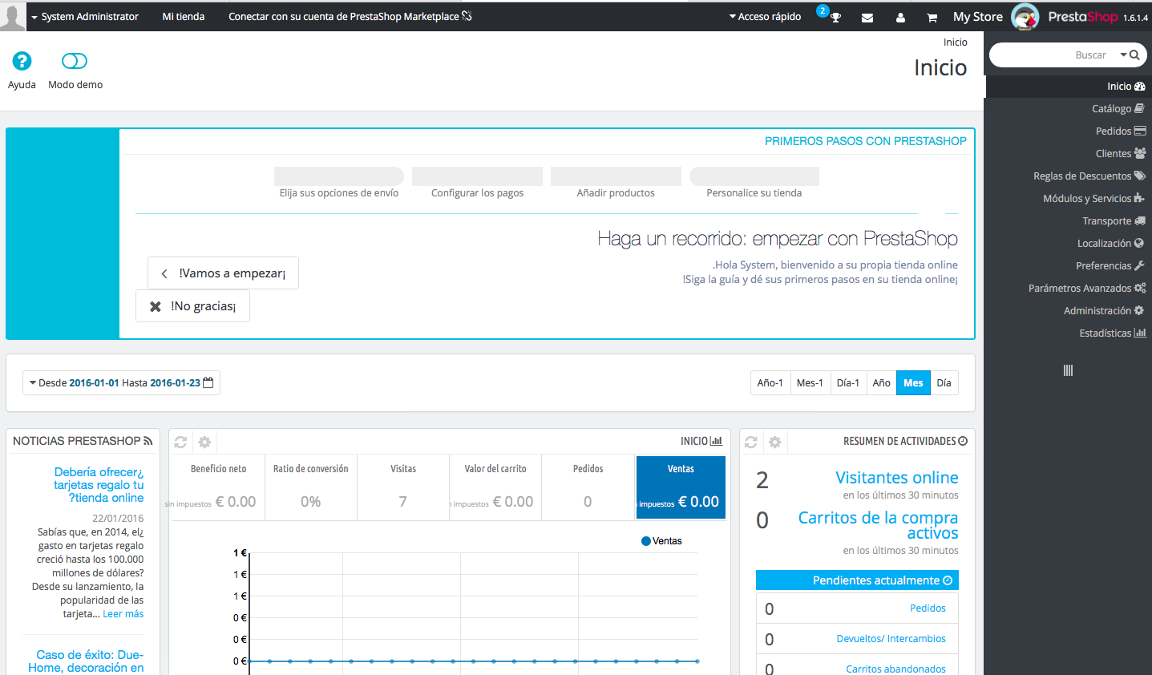Click Leer más news link
1152x675 pixels.
tap(123, 614)
